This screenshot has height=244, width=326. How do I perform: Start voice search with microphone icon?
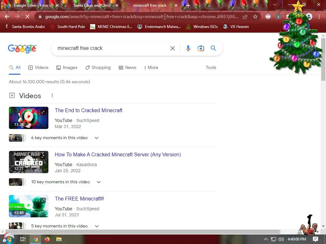(188, 48)
